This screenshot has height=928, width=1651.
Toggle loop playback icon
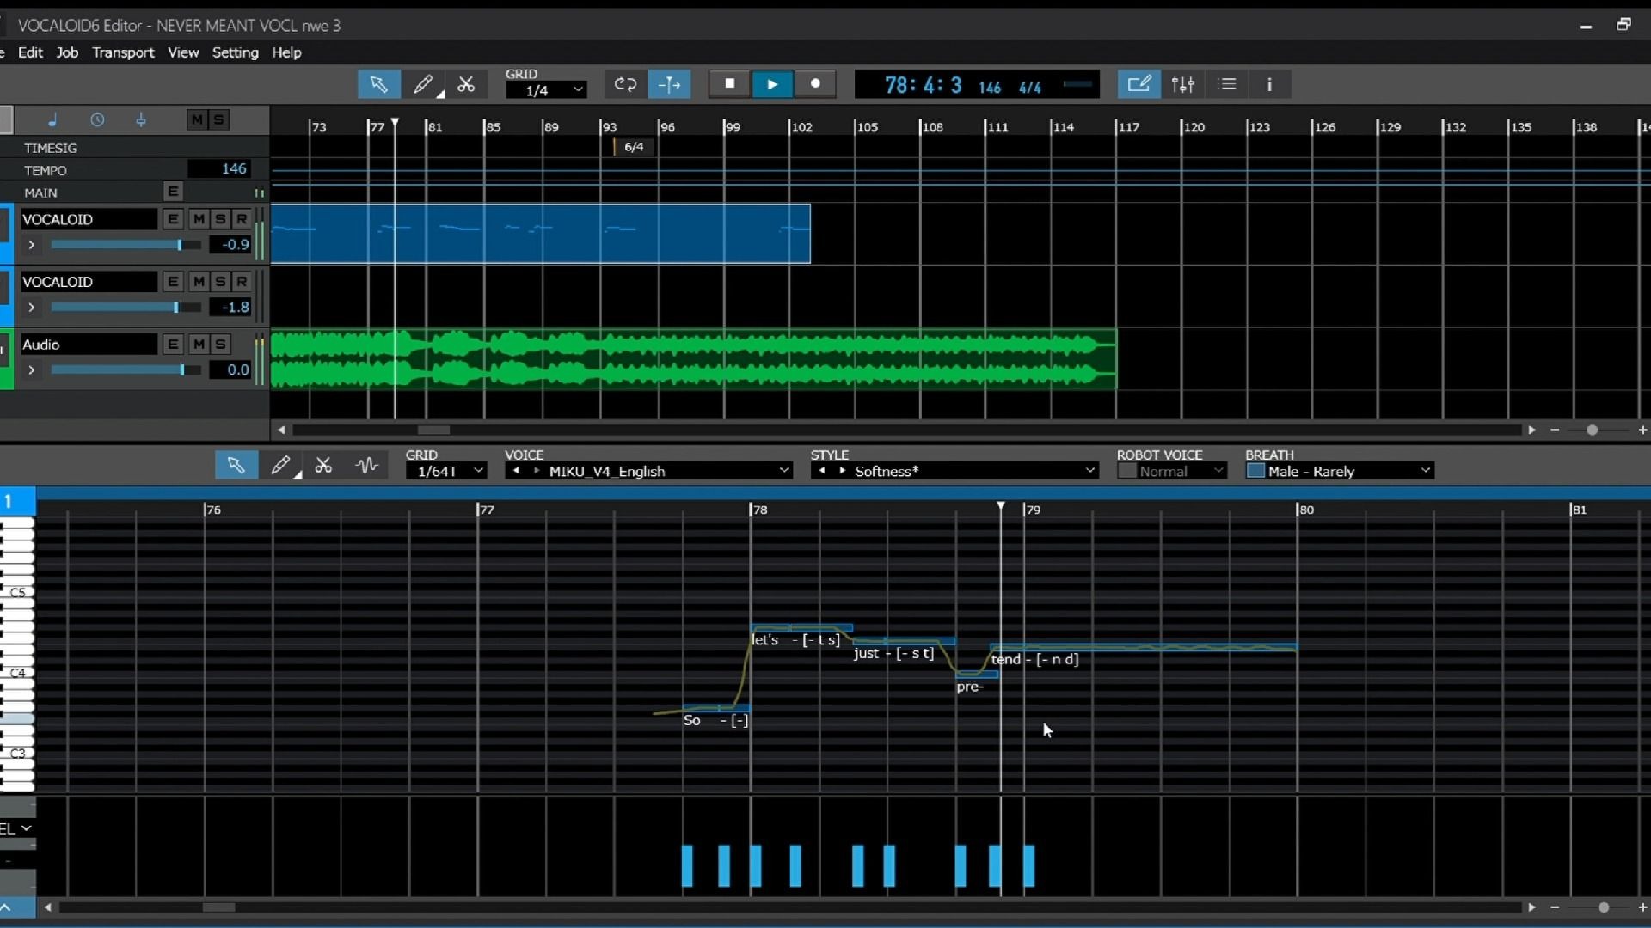click(625, 84)
